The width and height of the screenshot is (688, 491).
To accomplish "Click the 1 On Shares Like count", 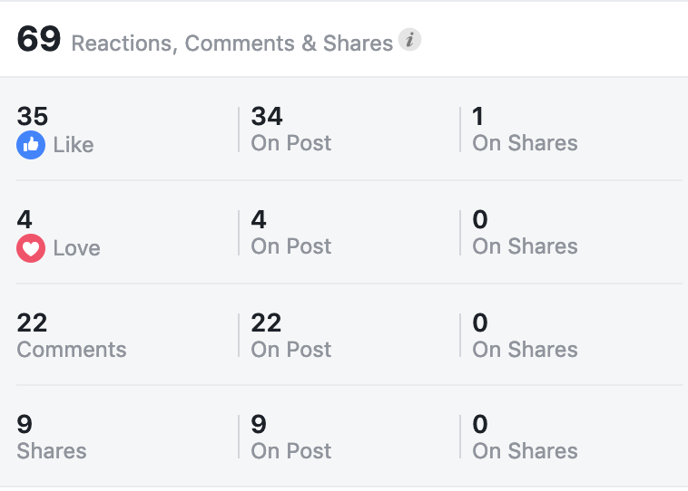I will (x=477, y=116).
